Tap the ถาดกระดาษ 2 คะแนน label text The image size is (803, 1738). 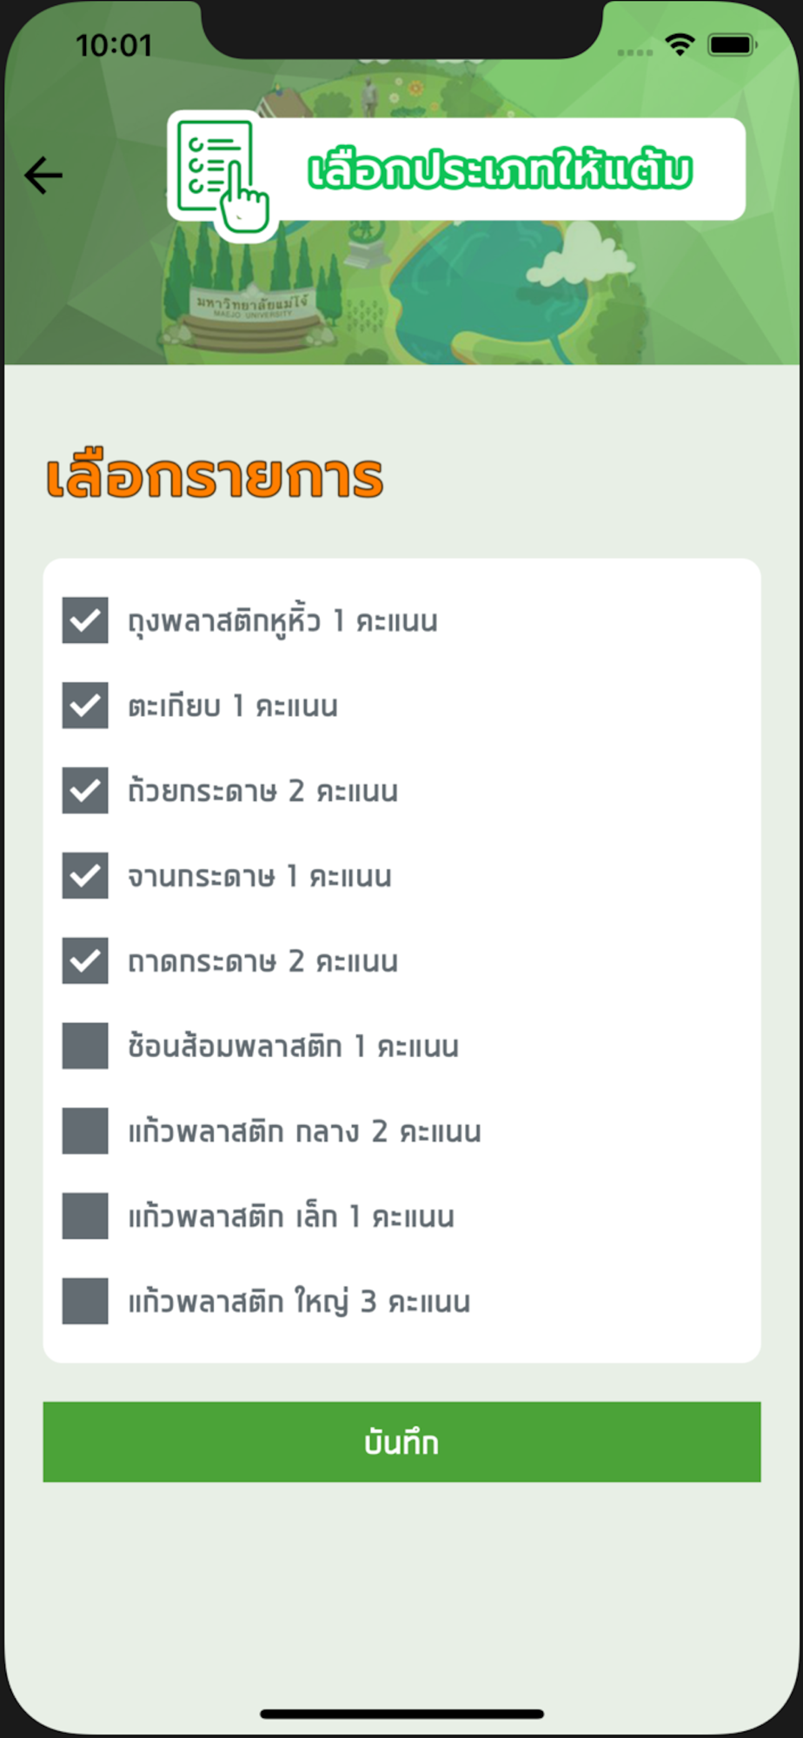[262, 962]
